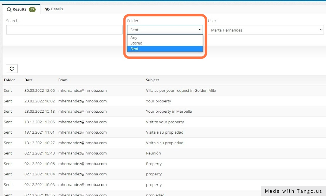Screen dimensions: 326x196
Task: Open 'Your property in Marbella' email
Action: pos(169,112)
